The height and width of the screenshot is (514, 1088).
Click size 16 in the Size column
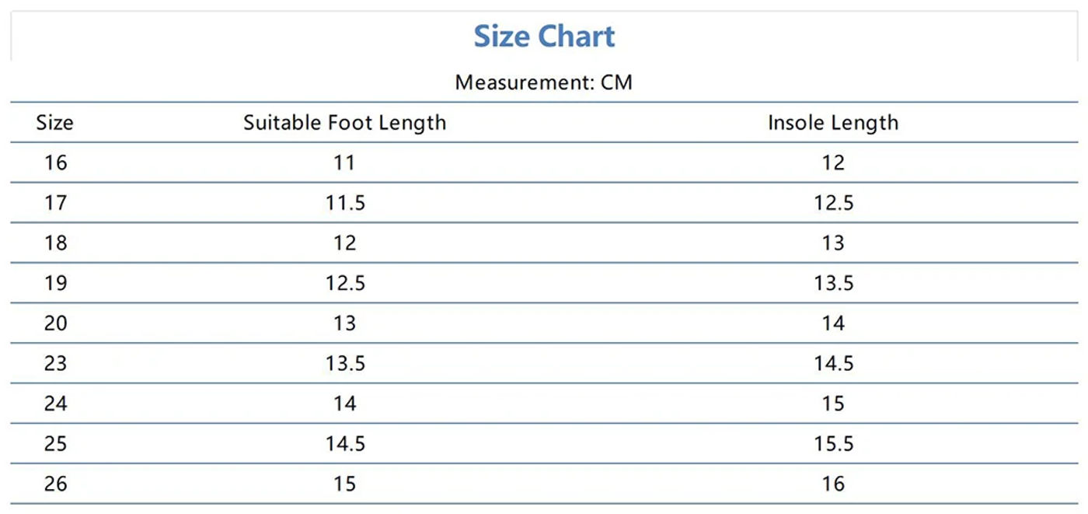click(55, 163)
